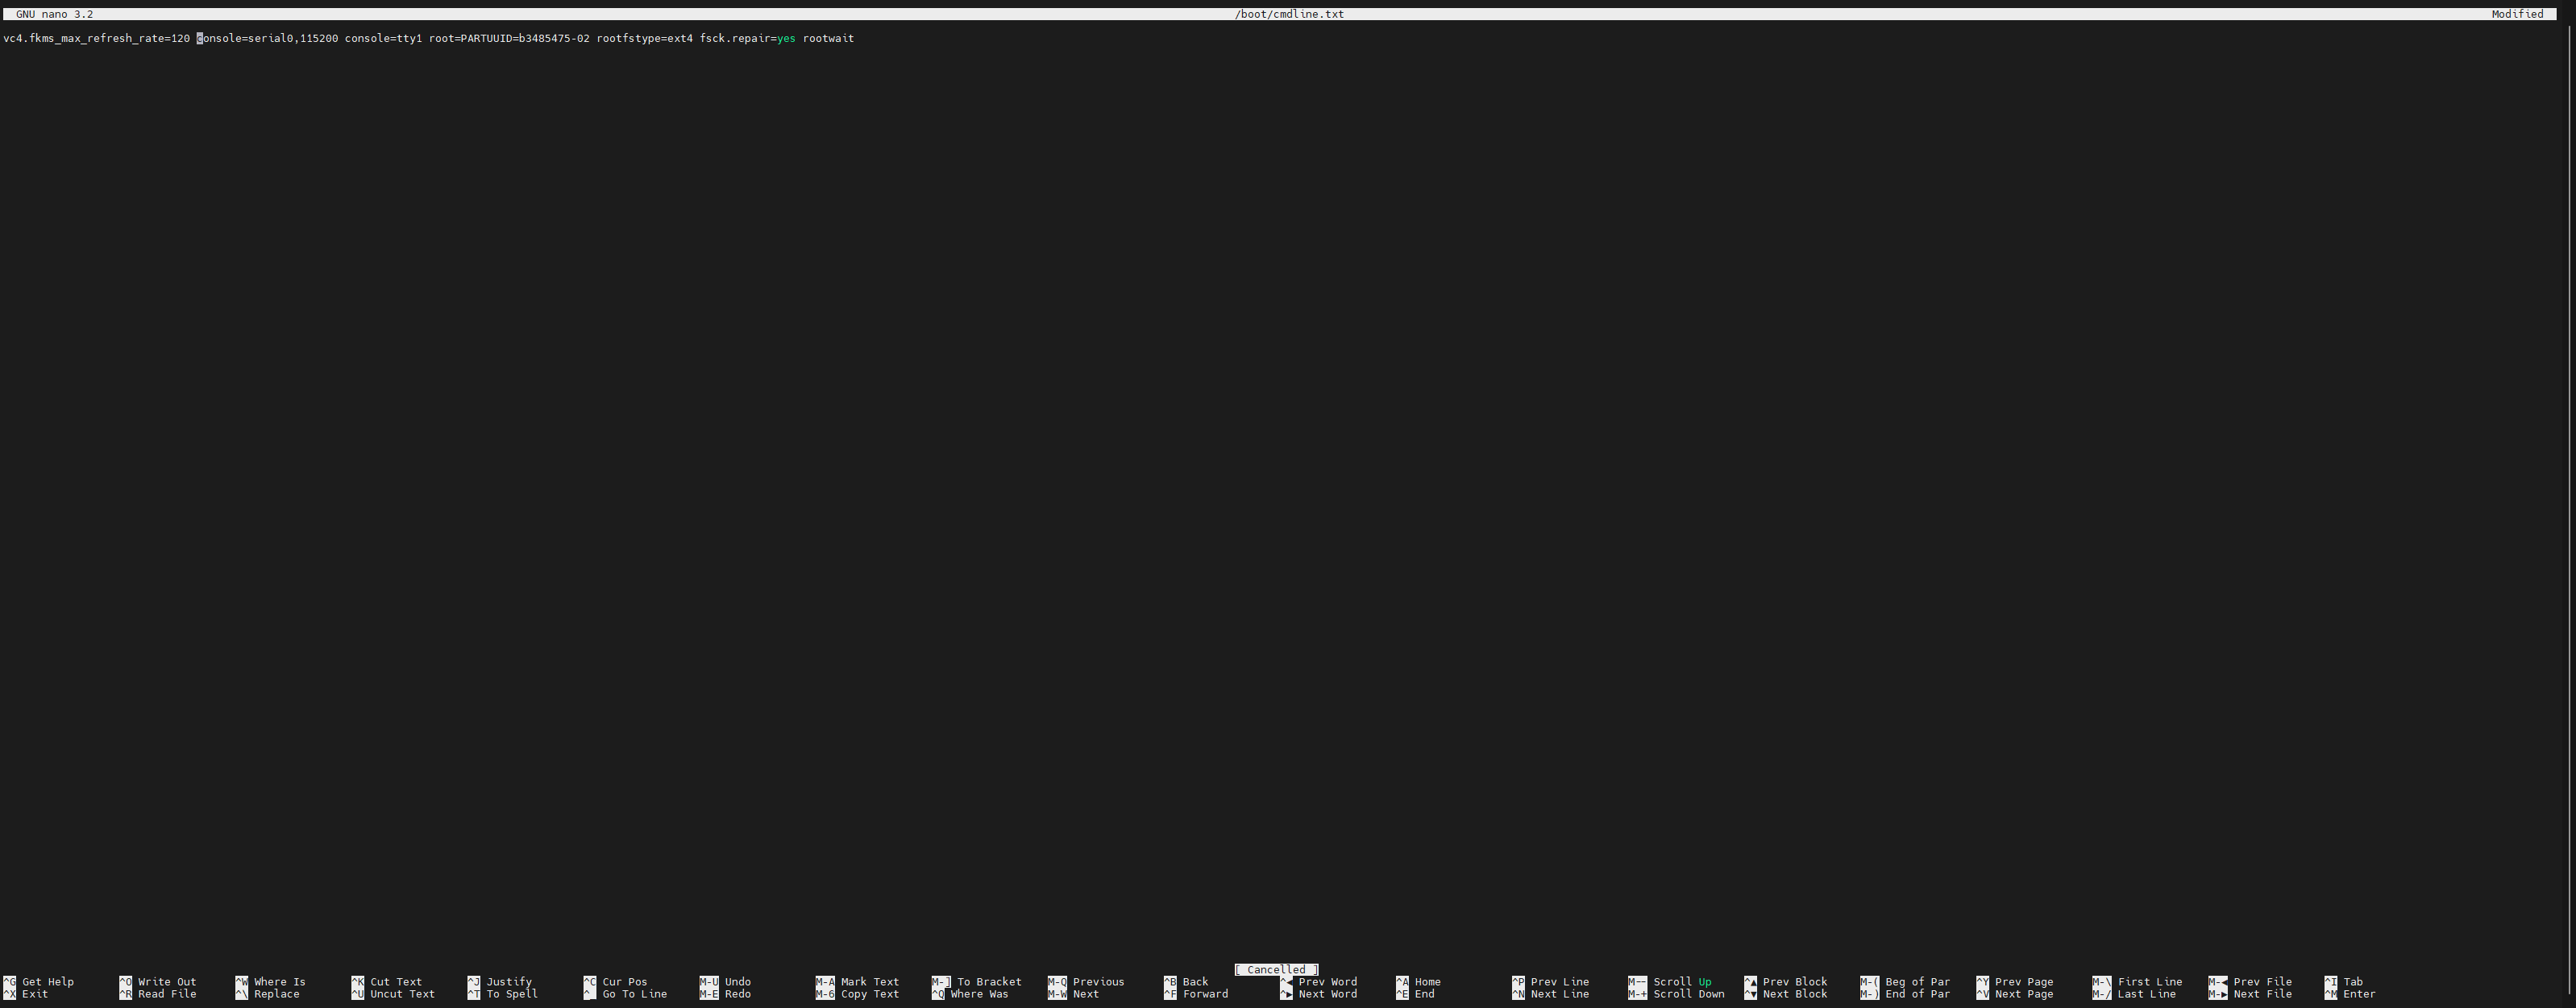
Task: Click the Where Is shortcut icon
Action: pos(242,981)
